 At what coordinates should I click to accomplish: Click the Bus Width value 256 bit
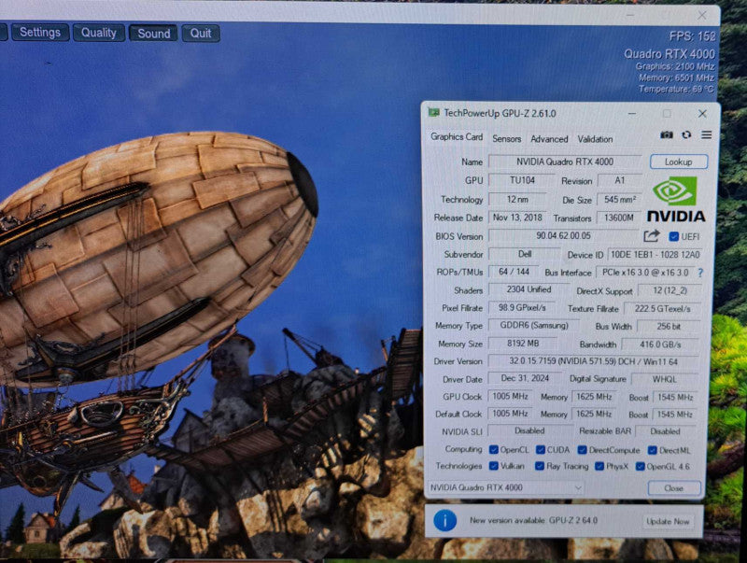tap(669, 327)
